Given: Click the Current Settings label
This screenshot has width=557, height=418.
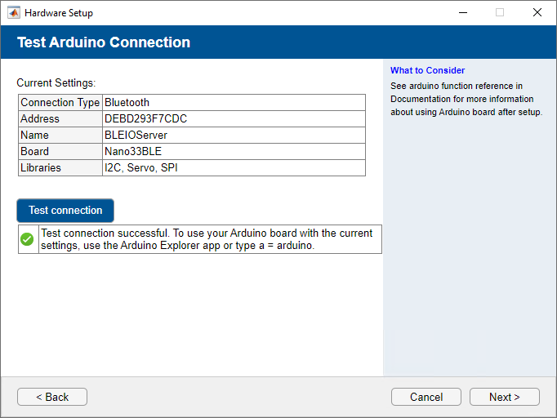Looking at the screenshot, I should [x=56, y=82].
